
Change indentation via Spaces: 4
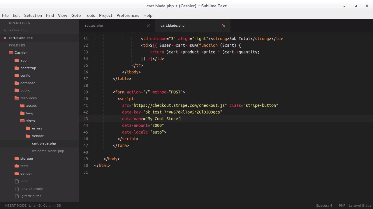[x=324, y=206]
